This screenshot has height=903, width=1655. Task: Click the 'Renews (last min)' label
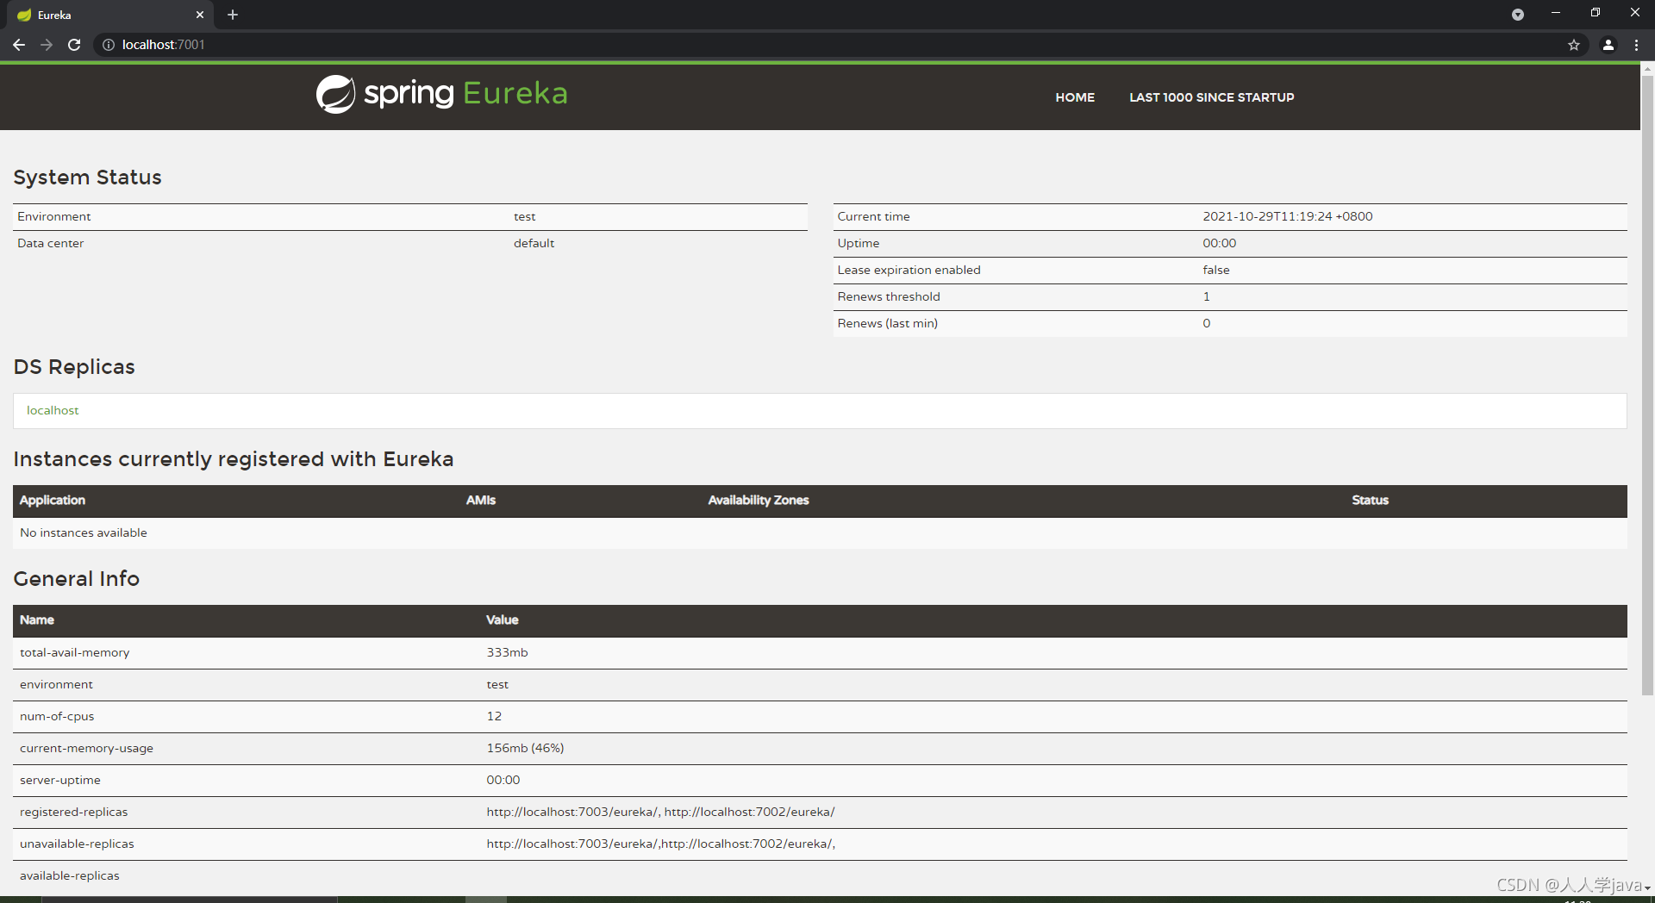tap(888, 323)
